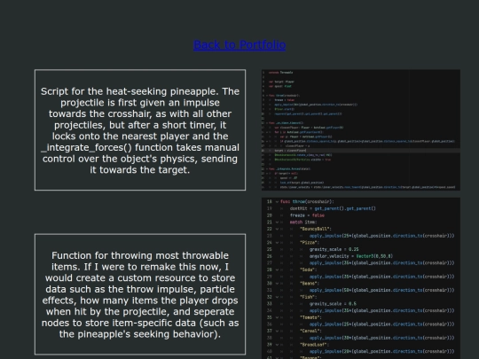479x359 pixels.
Task: Click the 'dontHit = get_parent().get_parent()' line
Action: click(x=333, y=208)
